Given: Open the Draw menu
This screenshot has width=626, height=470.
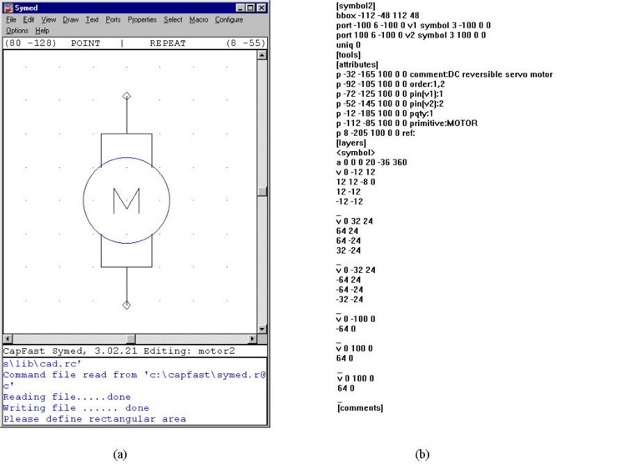Looking at the screenshot, I should [70, 19].
